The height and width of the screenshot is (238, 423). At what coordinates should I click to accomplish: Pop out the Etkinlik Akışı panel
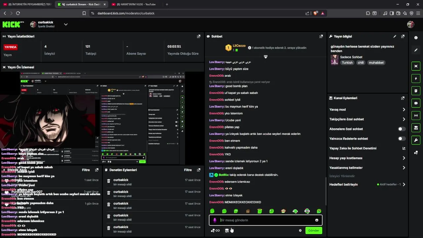coord(96,170)
